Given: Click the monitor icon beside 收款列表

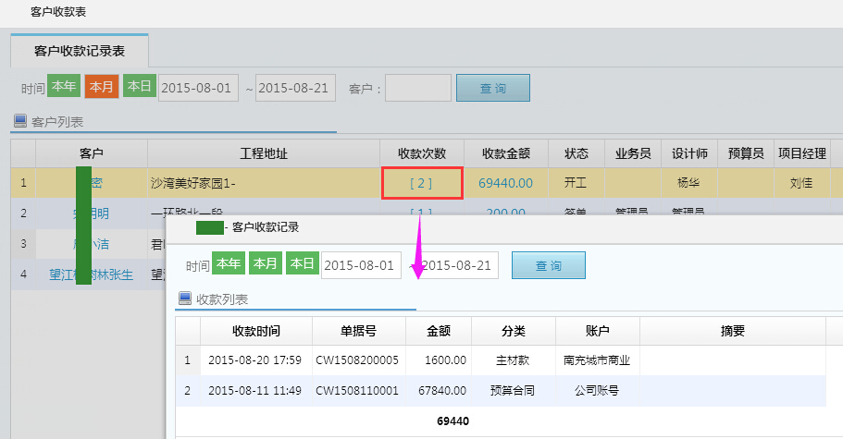Looking at the screenshot, I should click(x=184, y=299).
